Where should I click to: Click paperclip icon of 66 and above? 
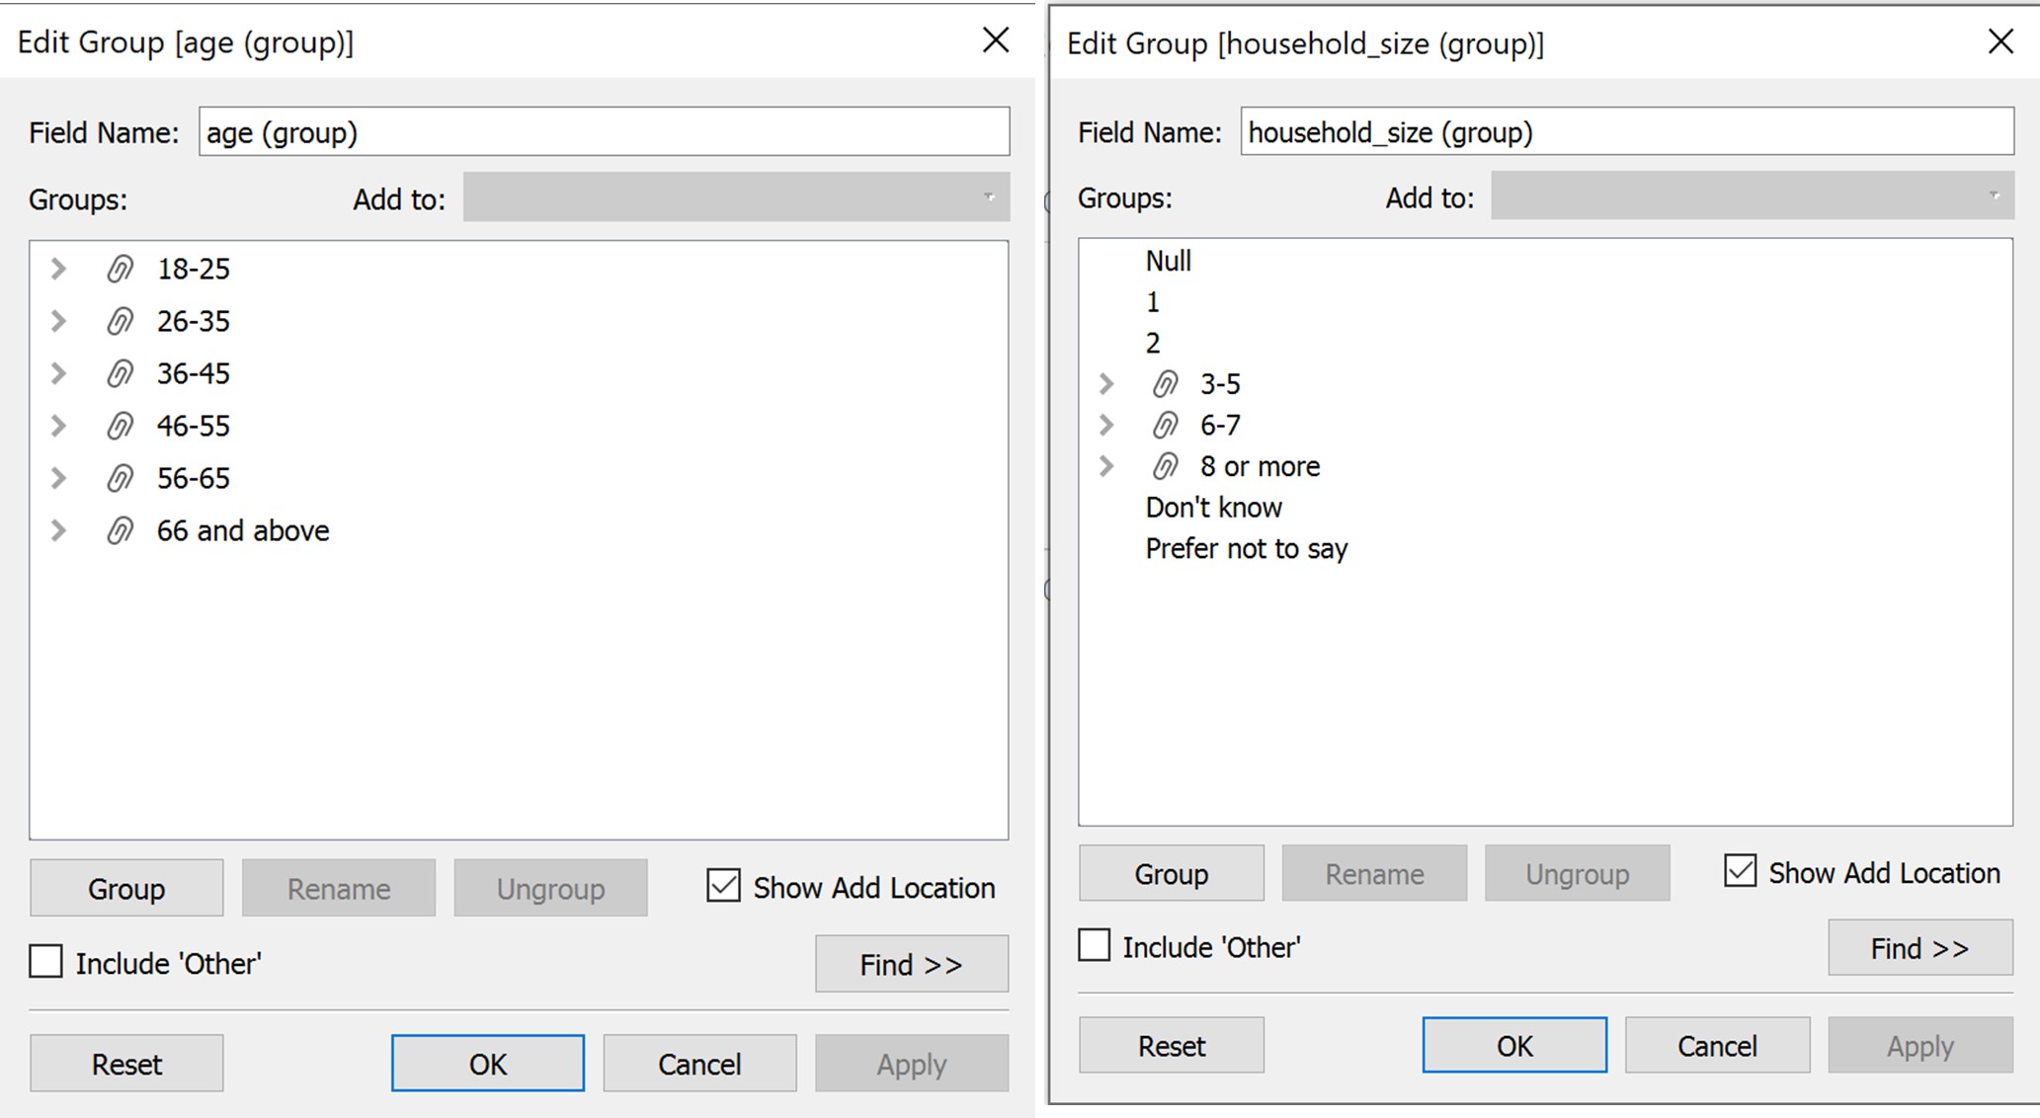(x=121, y=530)
